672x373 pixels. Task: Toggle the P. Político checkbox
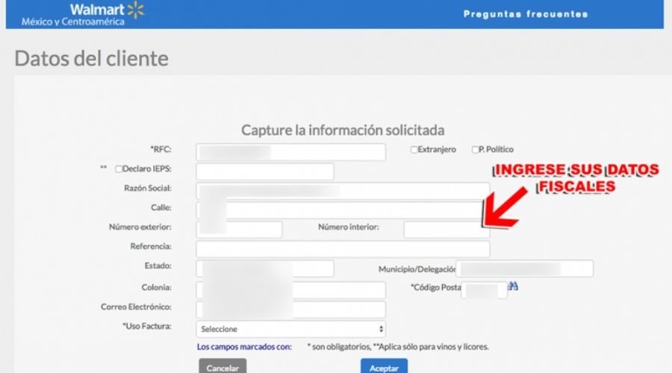coord(475,150)
